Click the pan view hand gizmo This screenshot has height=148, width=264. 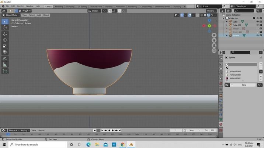[214, 40]
